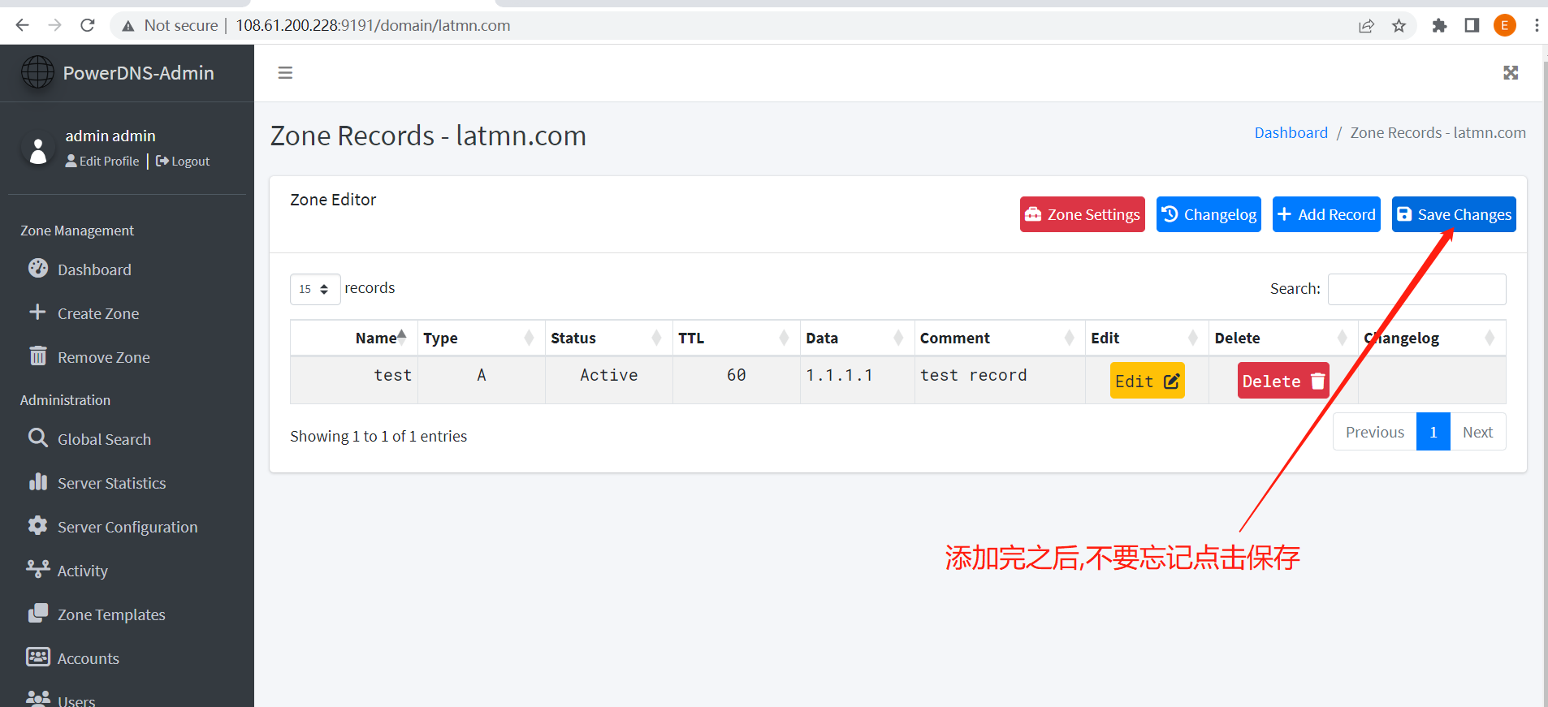1548x707 pixels.
Task: Click the PowerDNS-Admin globe logo
Action: click(37, 72)
